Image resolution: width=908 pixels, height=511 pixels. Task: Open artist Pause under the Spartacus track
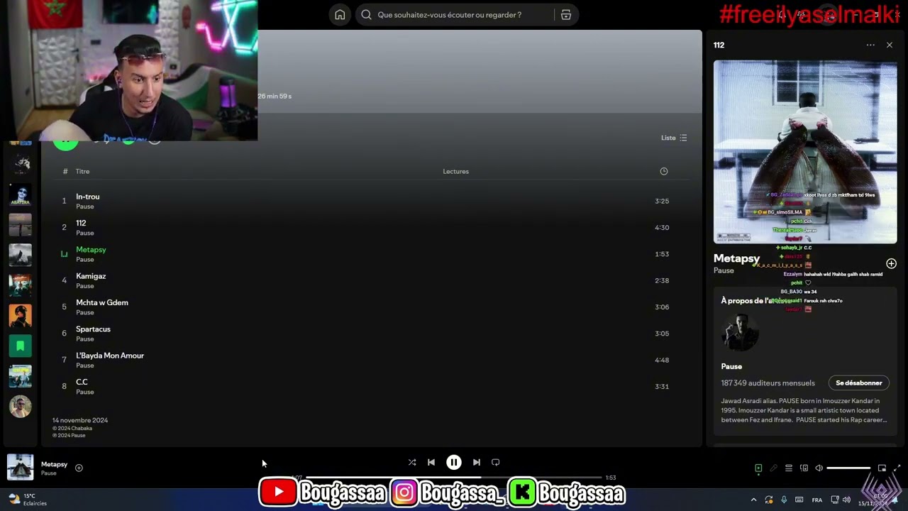point(85,339)
